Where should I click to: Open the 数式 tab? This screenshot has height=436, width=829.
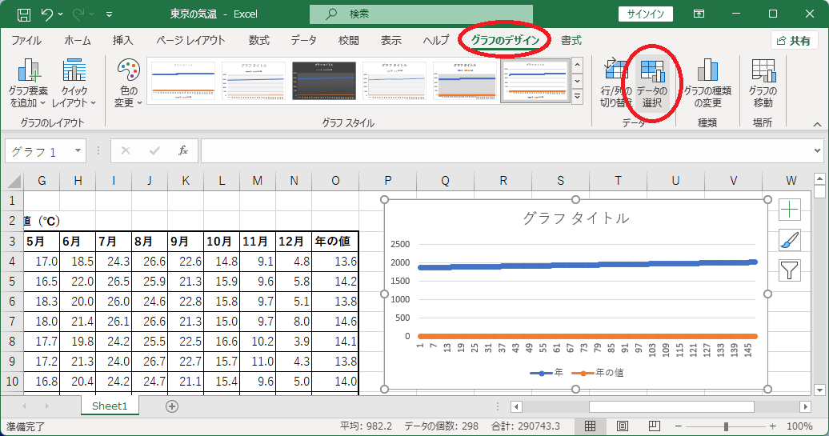pyautogui.click(x=259, y=41)
